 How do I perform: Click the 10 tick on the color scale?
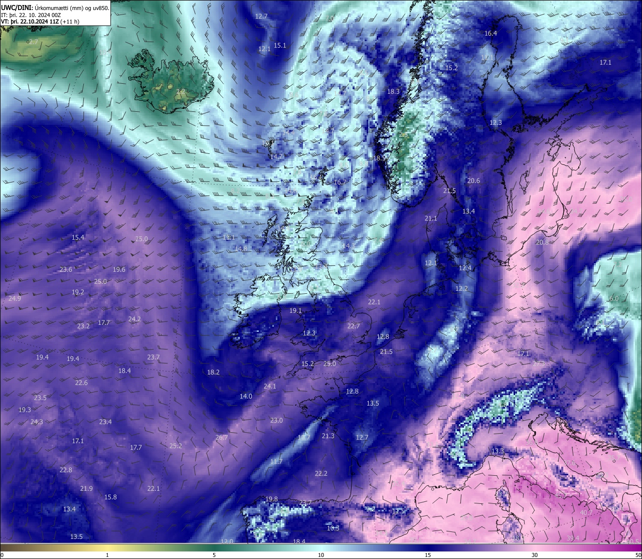[321, 555]
